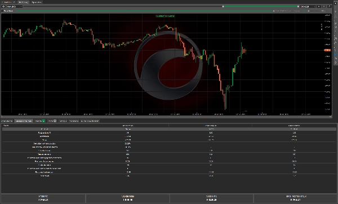Click the orange current price label
Screen dimensions: 338x204
327,50
